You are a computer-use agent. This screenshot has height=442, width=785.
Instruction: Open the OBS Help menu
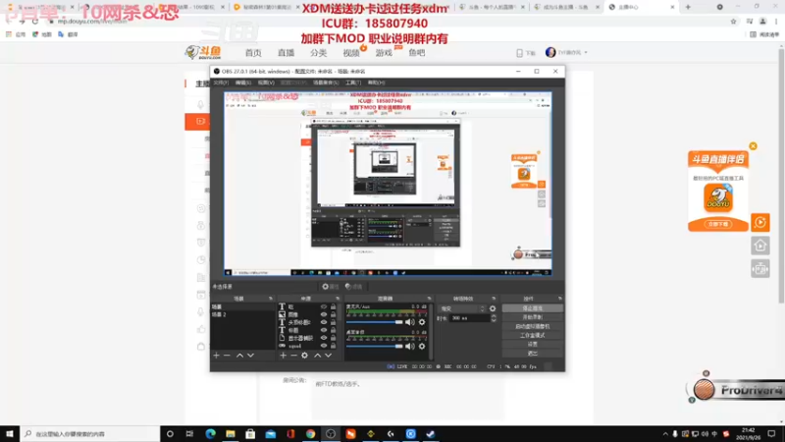click(376, 83)
